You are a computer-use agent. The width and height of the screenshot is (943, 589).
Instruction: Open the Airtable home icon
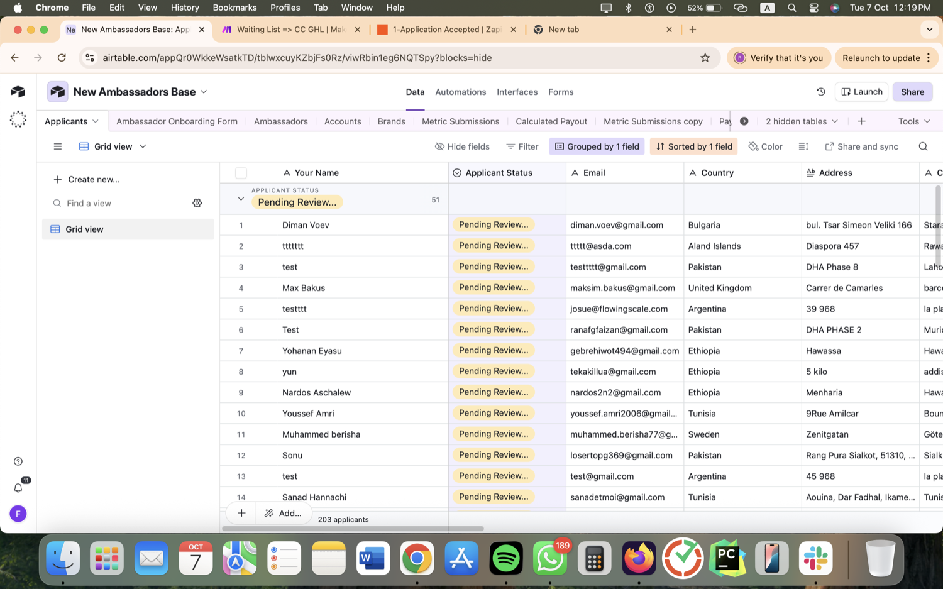18,92
